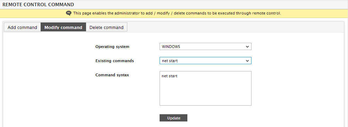Click the Update button
The image size is (348, 127).
173,118
